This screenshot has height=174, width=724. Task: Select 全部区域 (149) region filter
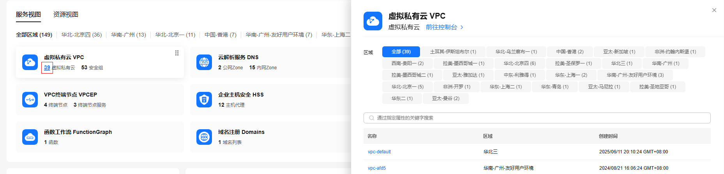pos(34,35)
